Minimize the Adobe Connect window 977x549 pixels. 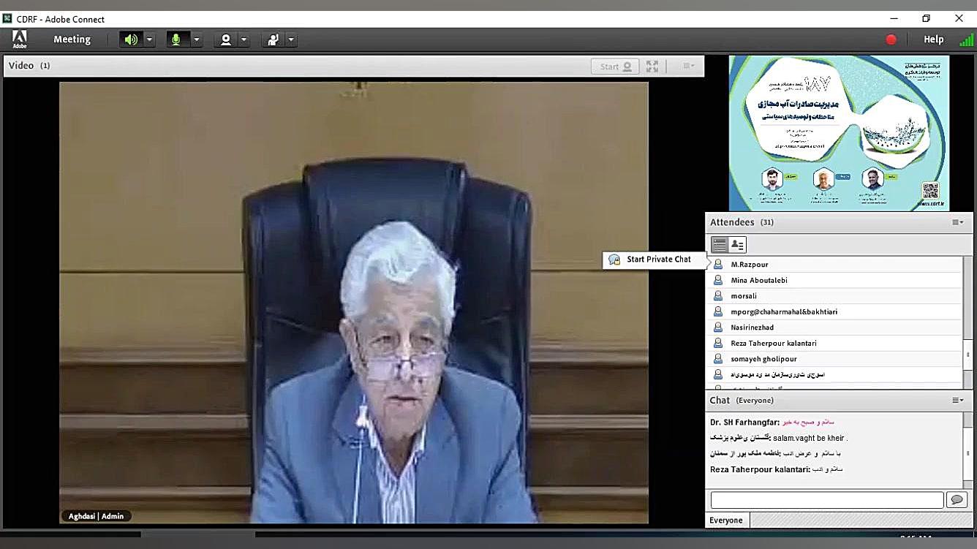pos(894,18)
